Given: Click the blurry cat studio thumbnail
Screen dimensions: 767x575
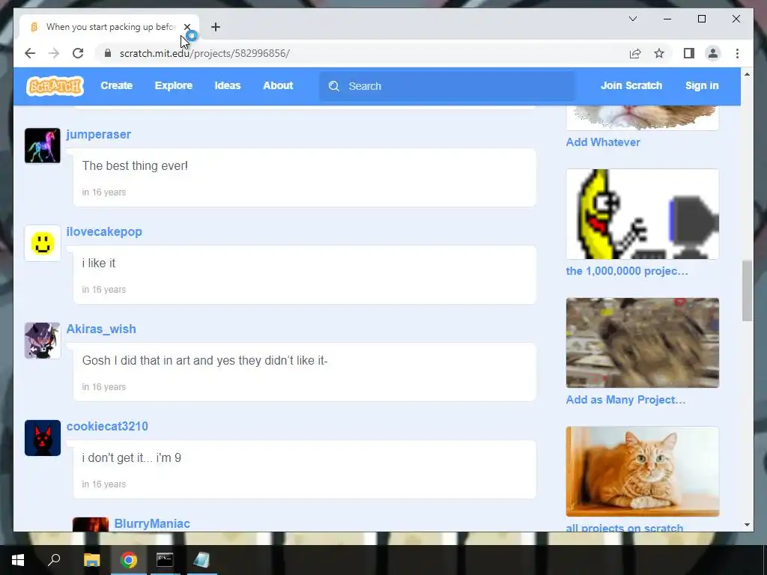Looking at the screenshot, I should pos(642,343).
